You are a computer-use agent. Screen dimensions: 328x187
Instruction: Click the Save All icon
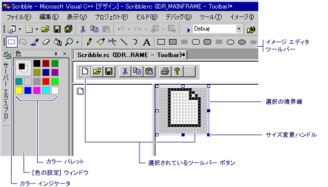pyautogui.click(x=68, y=29)
